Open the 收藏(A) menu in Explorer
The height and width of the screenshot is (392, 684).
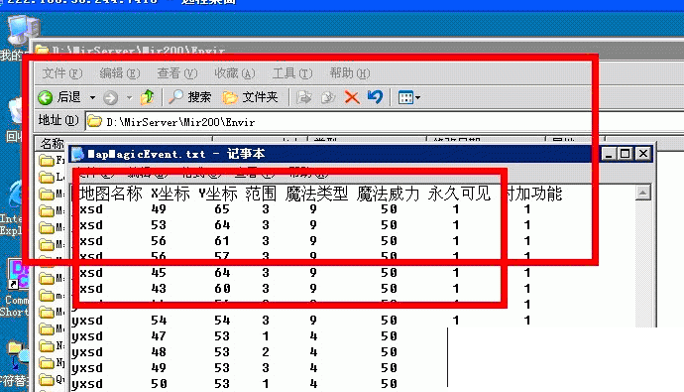point(235,73)
